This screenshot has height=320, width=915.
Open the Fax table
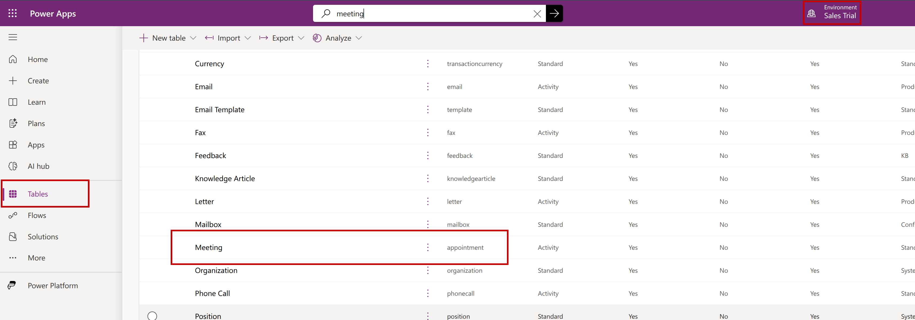click(x=200, y=132)
